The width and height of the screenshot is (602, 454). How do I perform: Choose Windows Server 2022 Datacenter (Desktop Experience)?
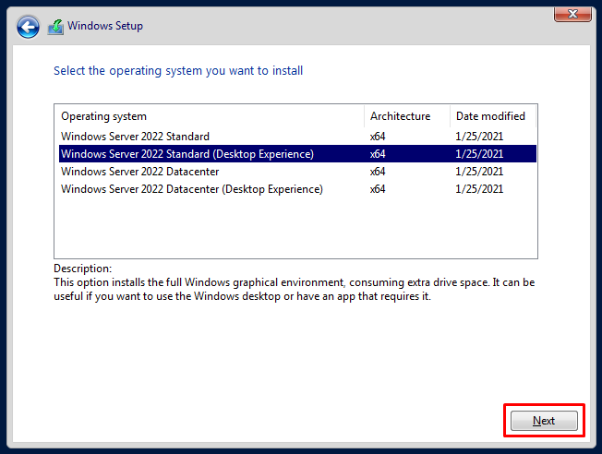(297, 189)
